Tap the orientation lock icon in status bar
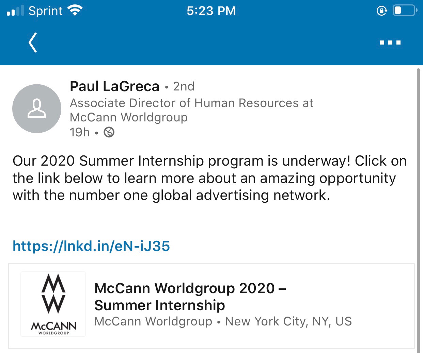The height and width of the screenshot is (353, 423). (382, 11)
